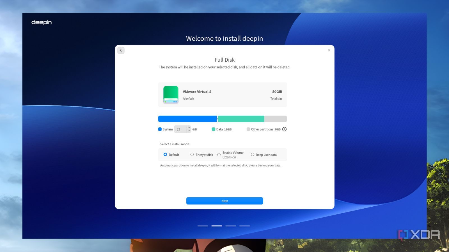The image size is (449, 252).
Task: Close the installer dialog with the X
Action: pyautogui.click(x=329, y=50)
